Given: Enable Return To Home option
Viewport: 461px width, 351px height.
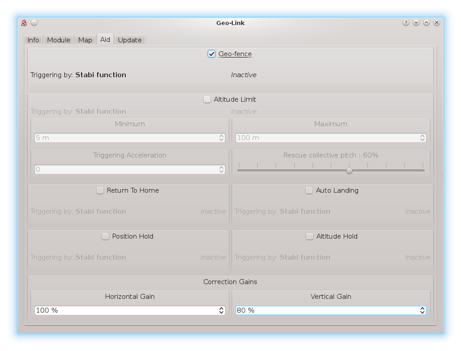Looking at the screenshot, I should [100, 190].
